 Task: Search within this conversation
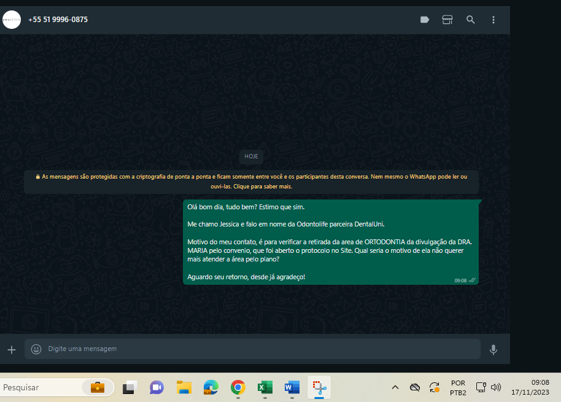tap(471, 20)
